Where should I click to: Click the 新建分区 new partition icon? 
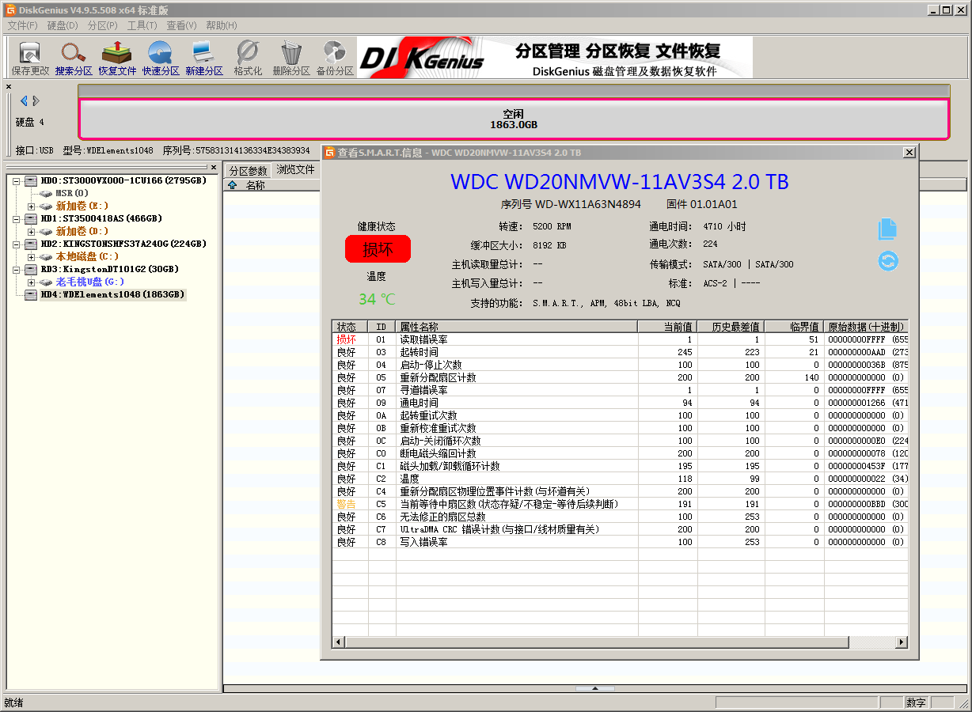(203, 56)
